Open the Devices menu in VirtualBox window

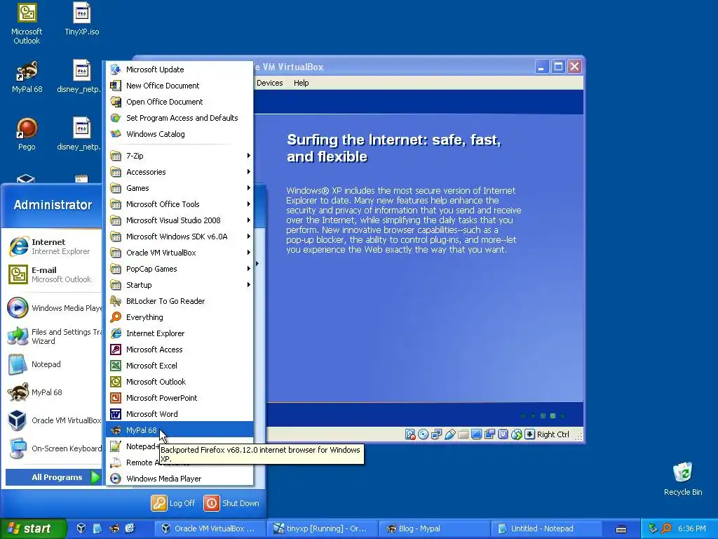pos(270,83)
